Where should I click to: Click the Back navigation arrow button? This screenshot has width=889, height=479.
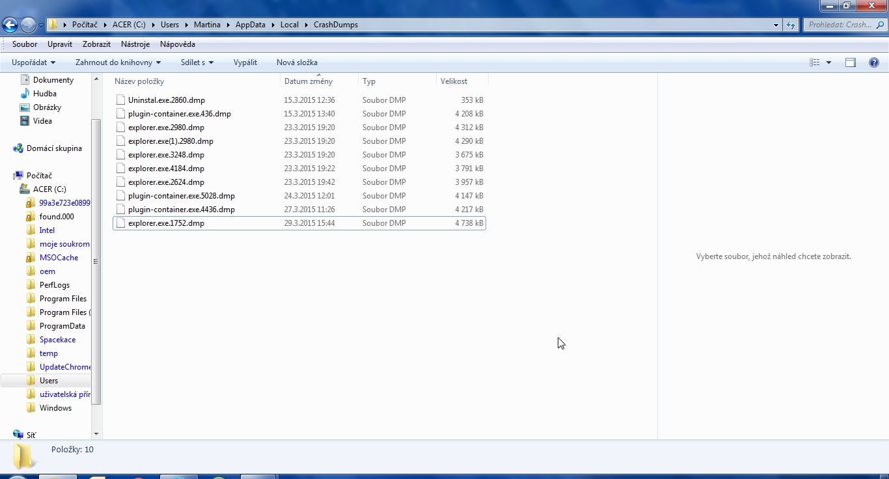10,25
